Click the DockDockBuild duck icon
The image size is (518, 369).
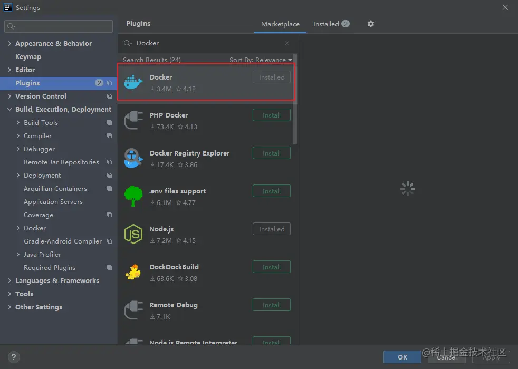tap(133, 272)
